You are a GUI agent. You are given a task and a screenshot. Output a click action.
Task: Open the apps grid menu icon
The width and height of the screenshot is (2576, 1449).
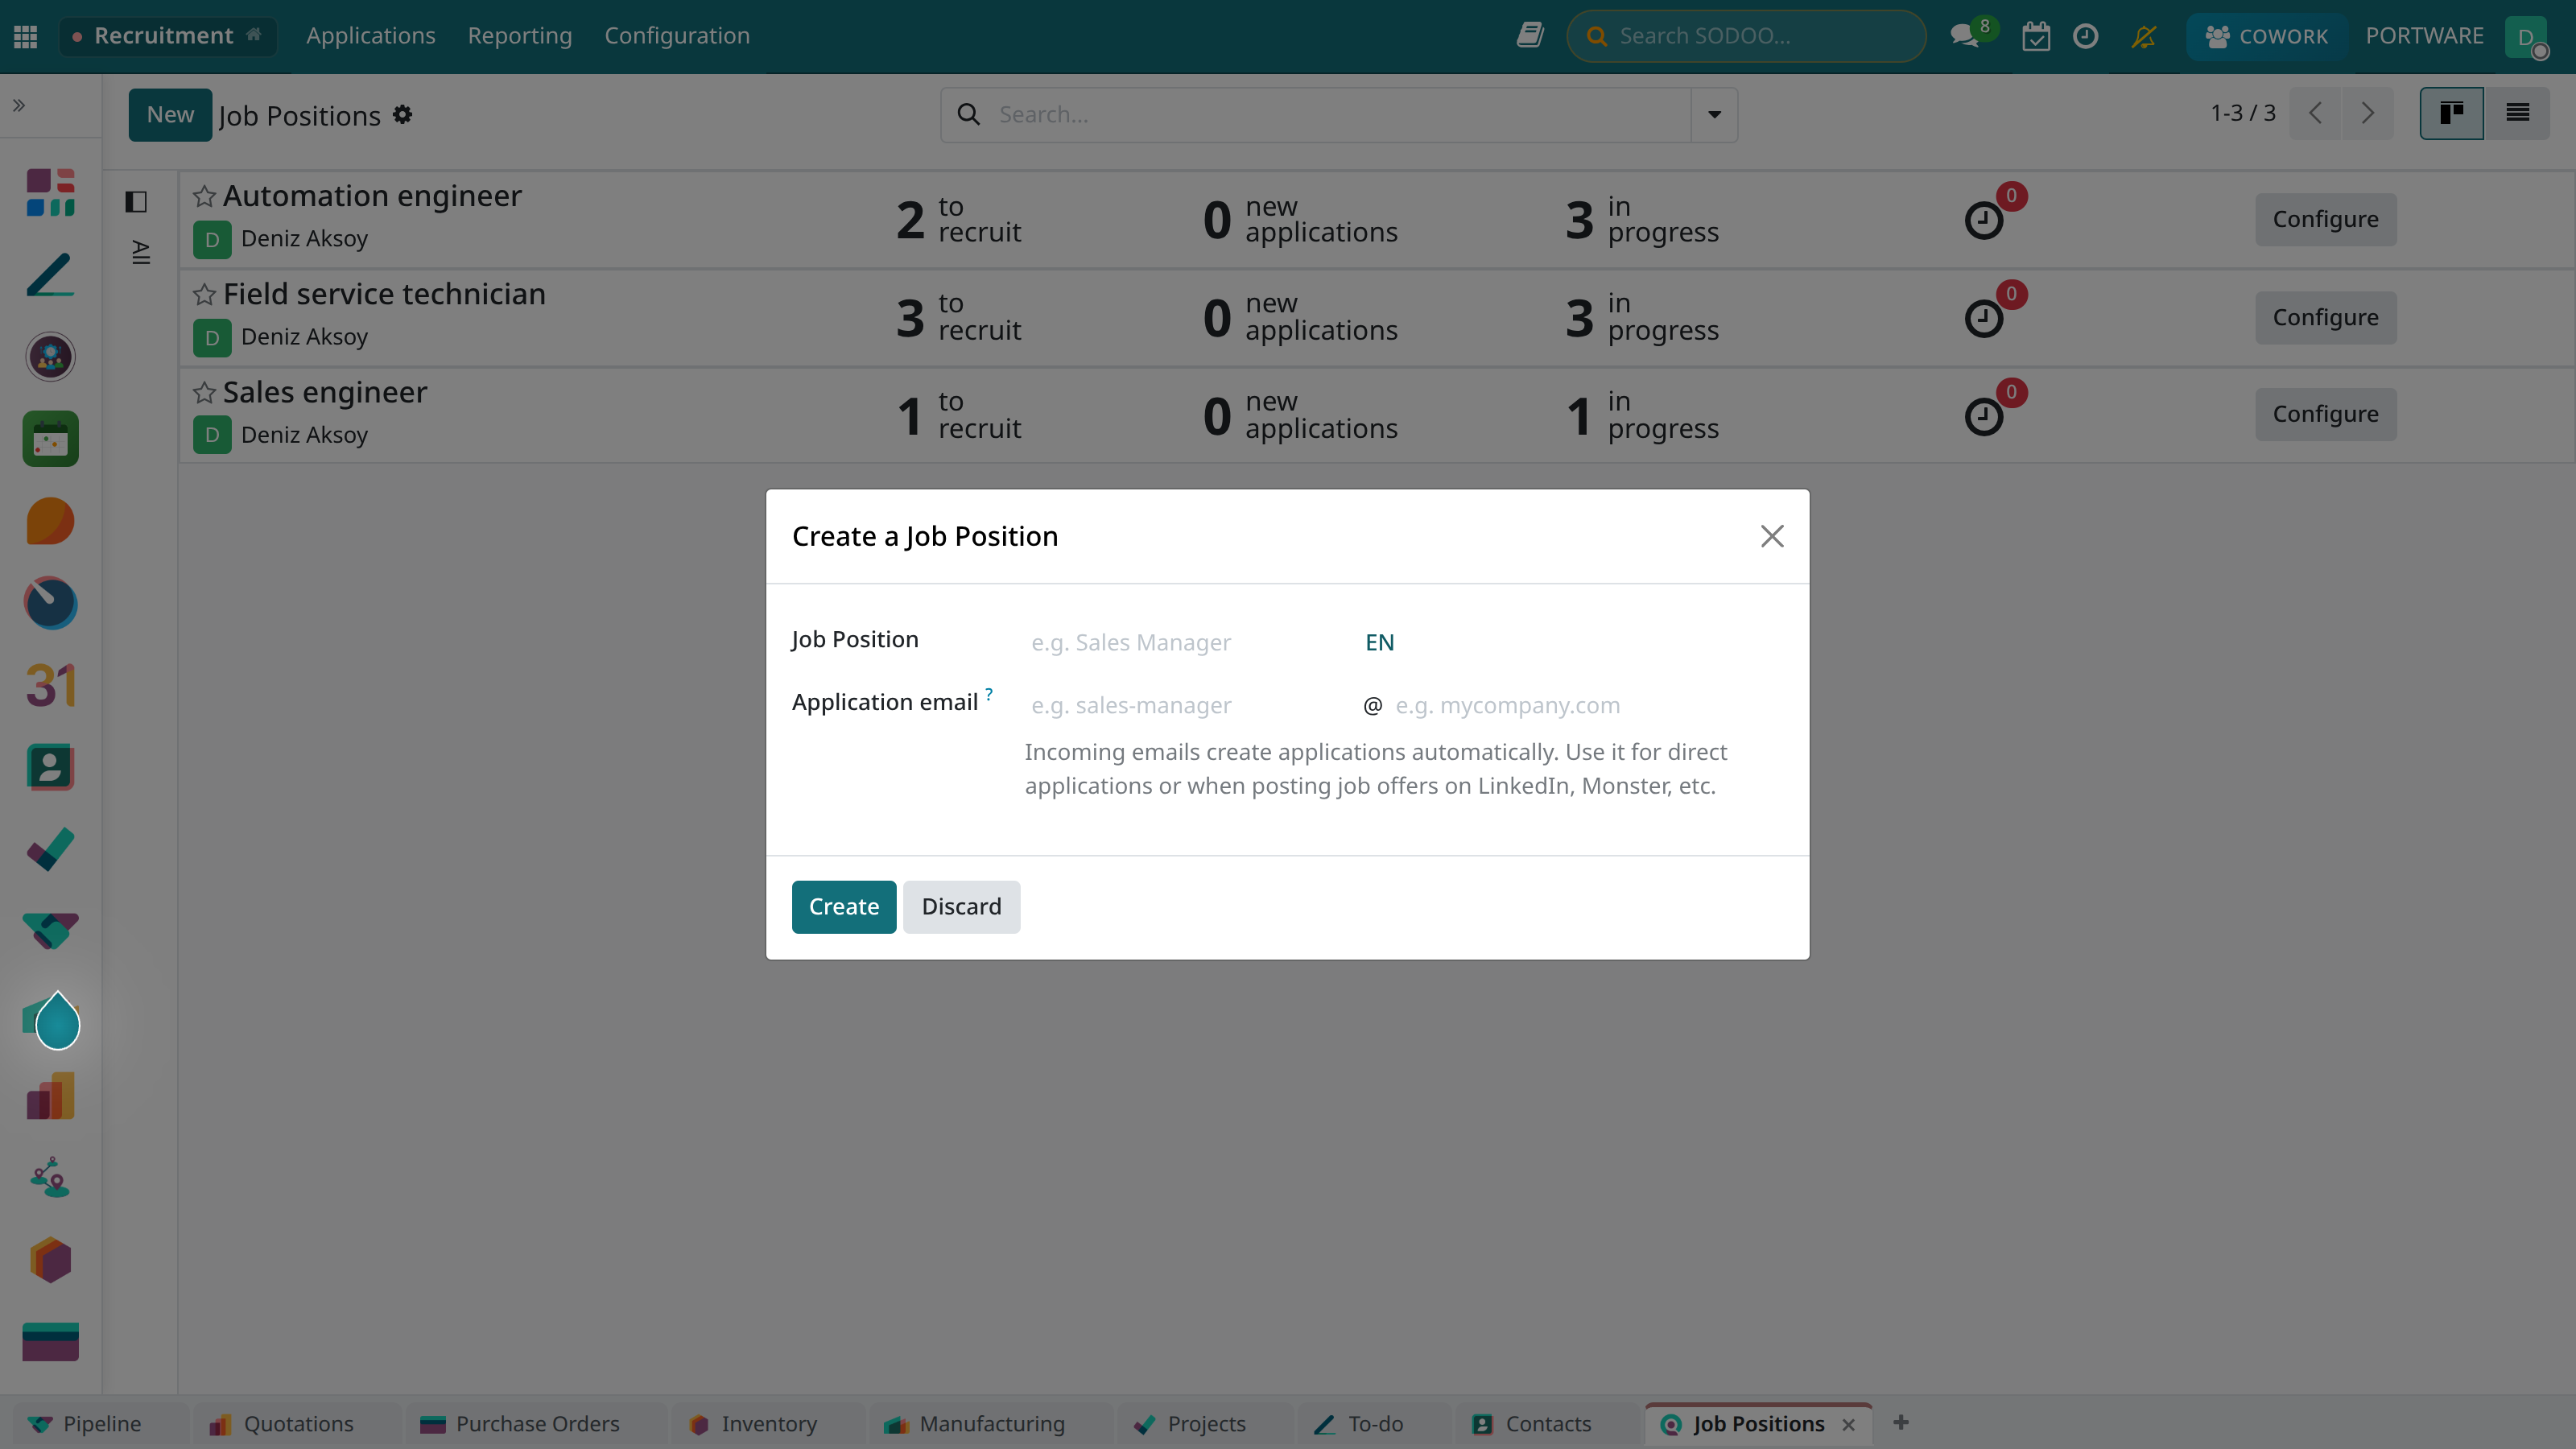click(x=26, y=36)
